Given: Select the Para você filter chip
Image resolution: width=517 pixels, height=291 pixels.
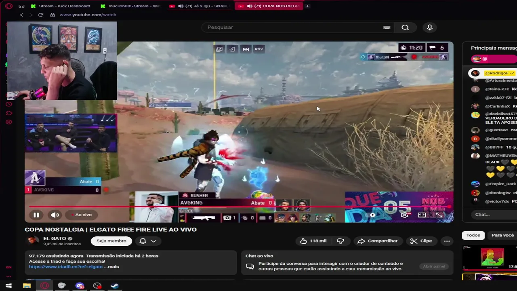Looking at the screenshot, I should point(502,235).
